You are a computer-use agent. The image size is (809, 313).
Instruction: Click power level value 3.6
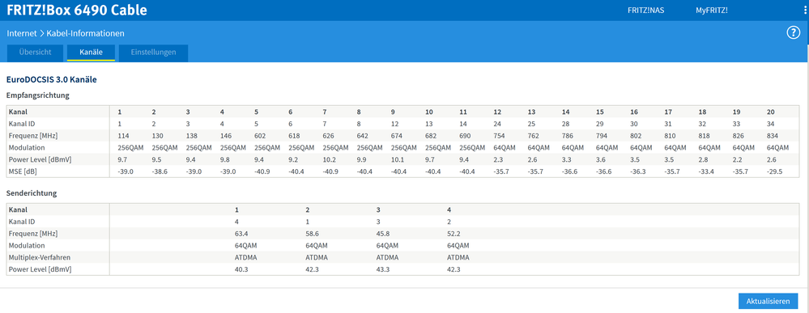pos(600,159)
